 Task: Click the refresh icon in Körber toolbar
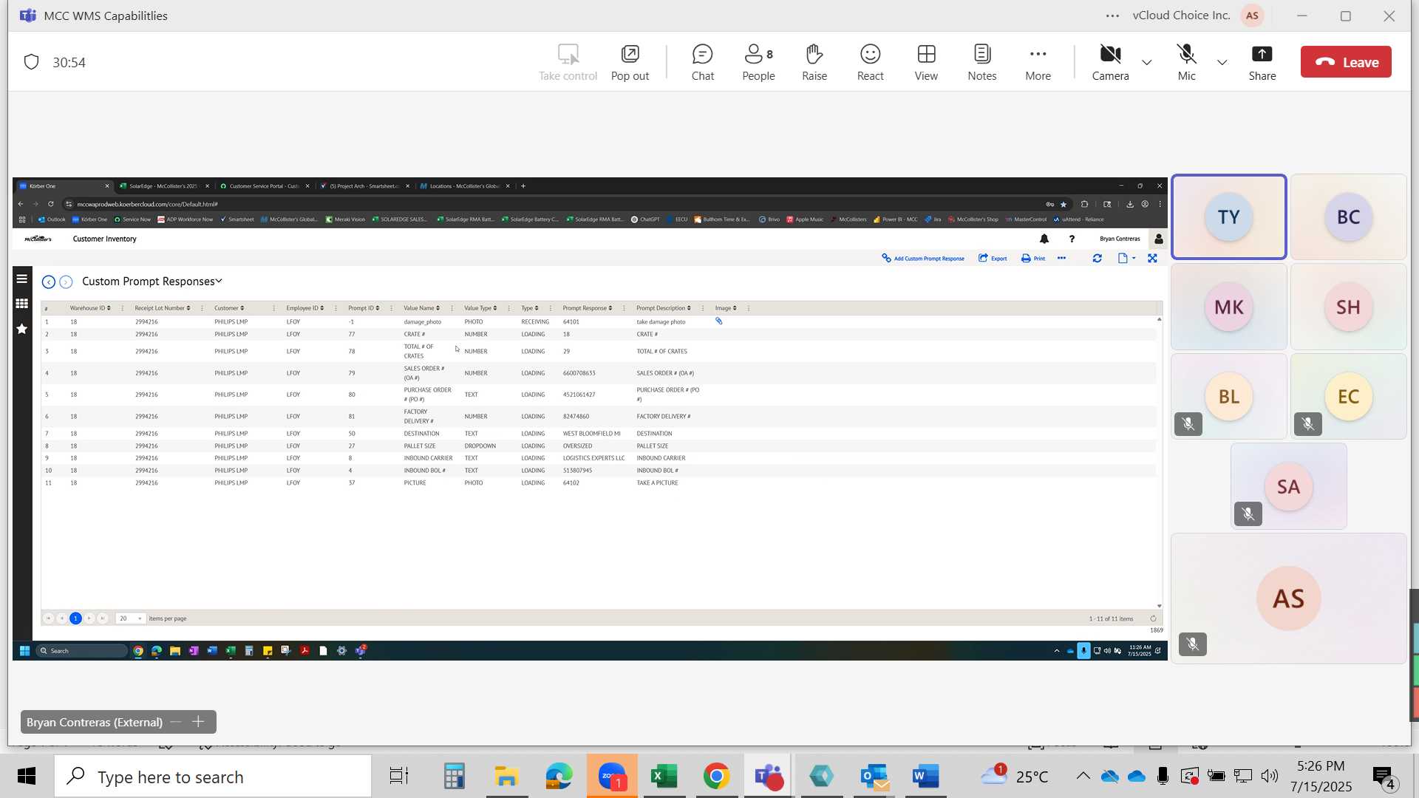(1097, 259)
